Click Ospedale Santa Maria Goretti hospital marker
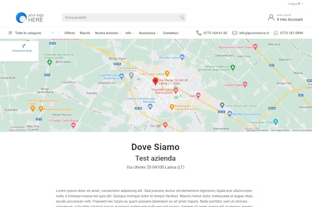The height and width of the screenshot is (207, 312). [175, 91]
